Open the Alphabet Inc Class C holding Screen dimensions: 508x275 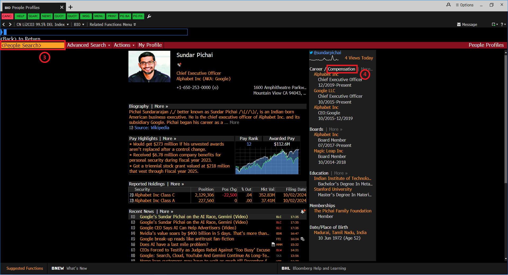point(155,195)
